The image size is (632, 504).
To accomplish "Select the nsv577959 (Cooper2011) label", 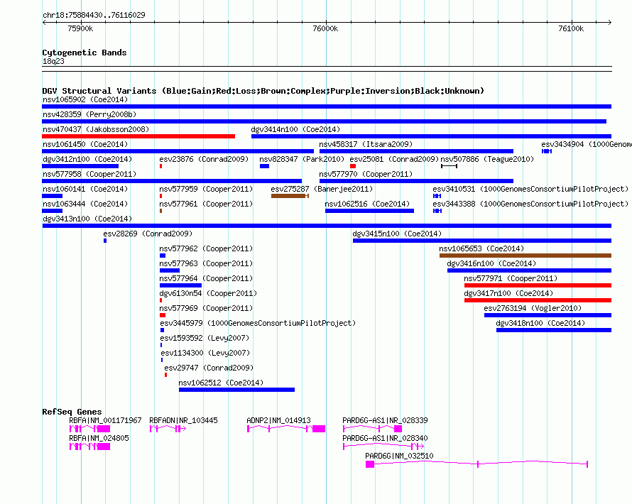I will 206,189.
